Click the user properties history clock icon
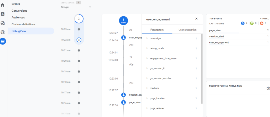Screen dimensions: 270x117 pos(268,88)
